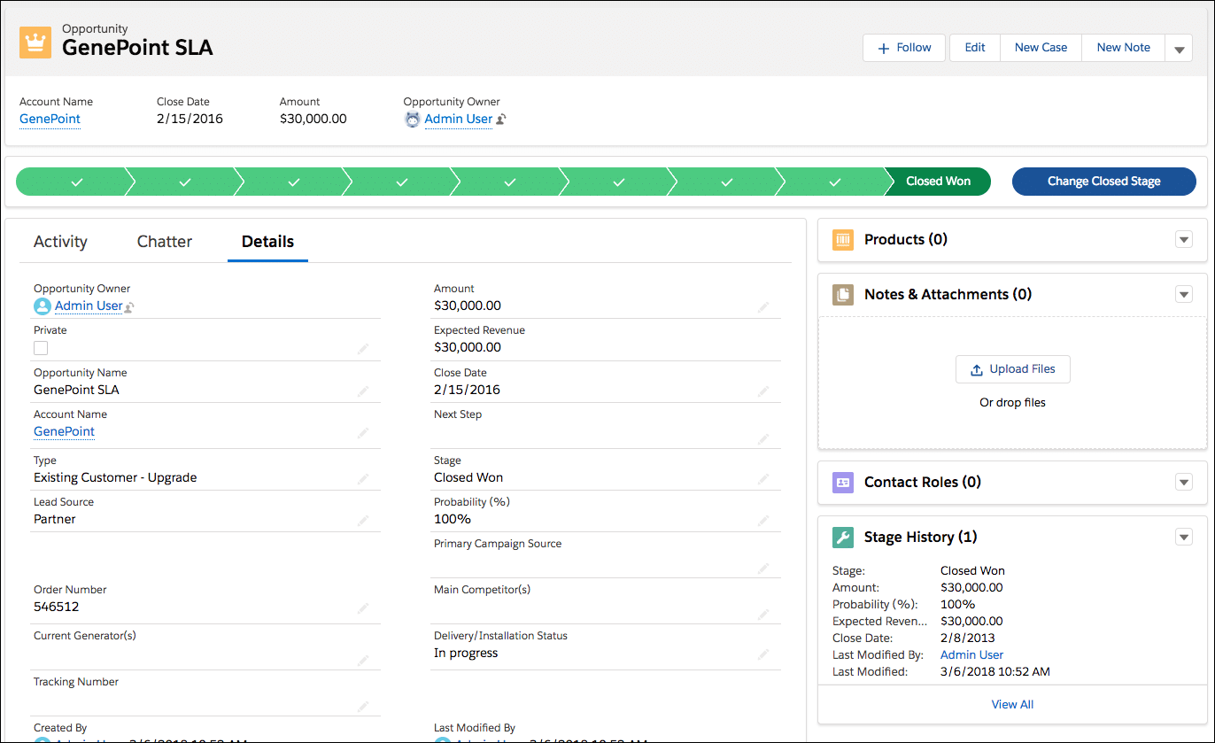This screenshot has height=743, width=1215.
Task: Edit Close Date using its pencil icon
Action: pyautogui.click(x=763, y=391)
